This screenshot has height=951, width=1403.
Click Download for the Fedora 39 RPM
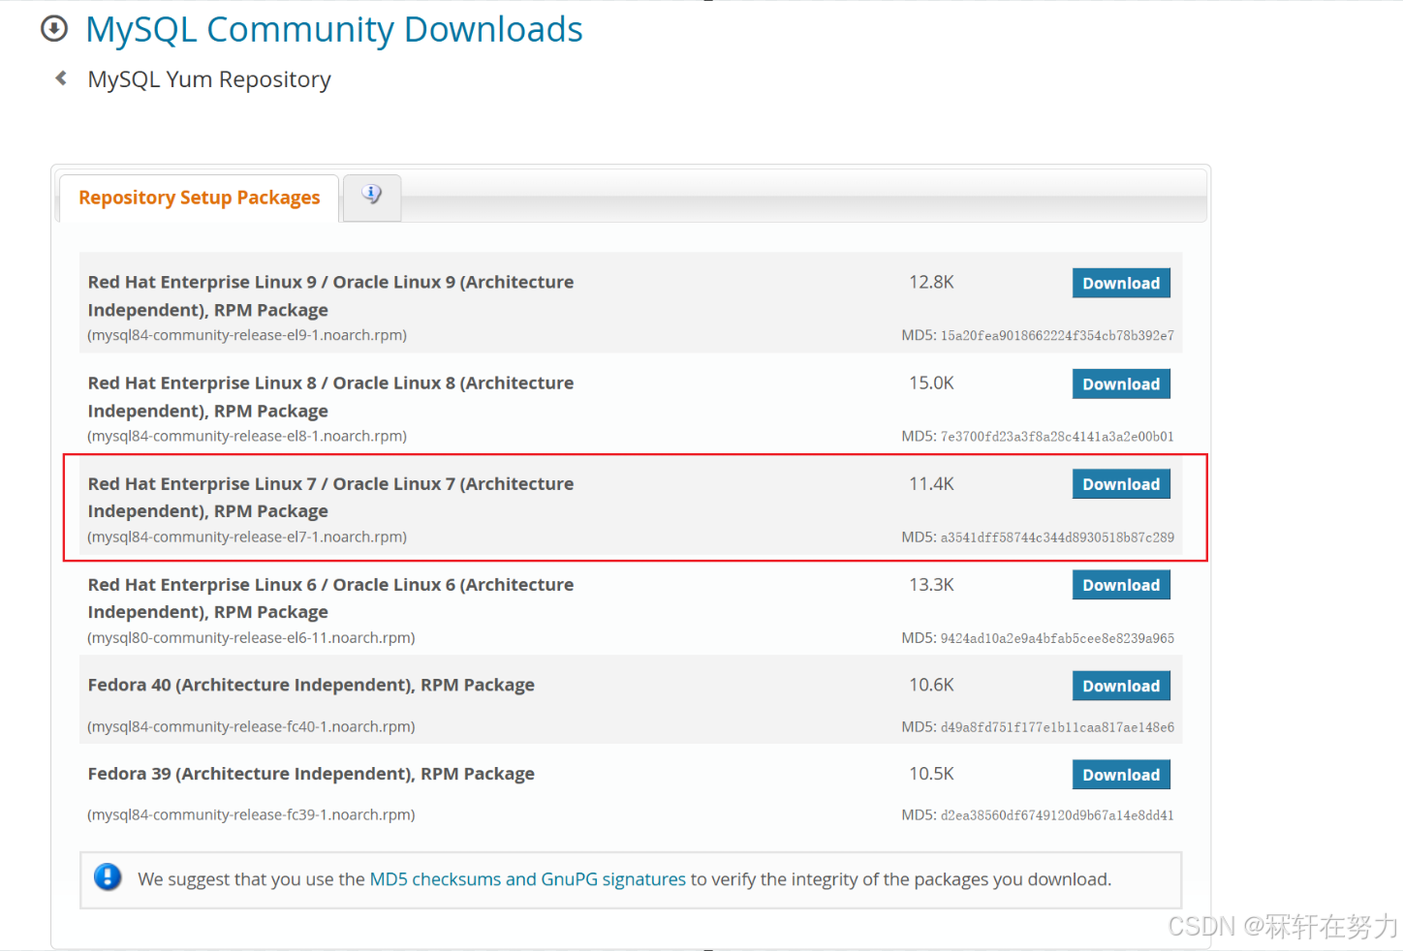click(1120, 775)
